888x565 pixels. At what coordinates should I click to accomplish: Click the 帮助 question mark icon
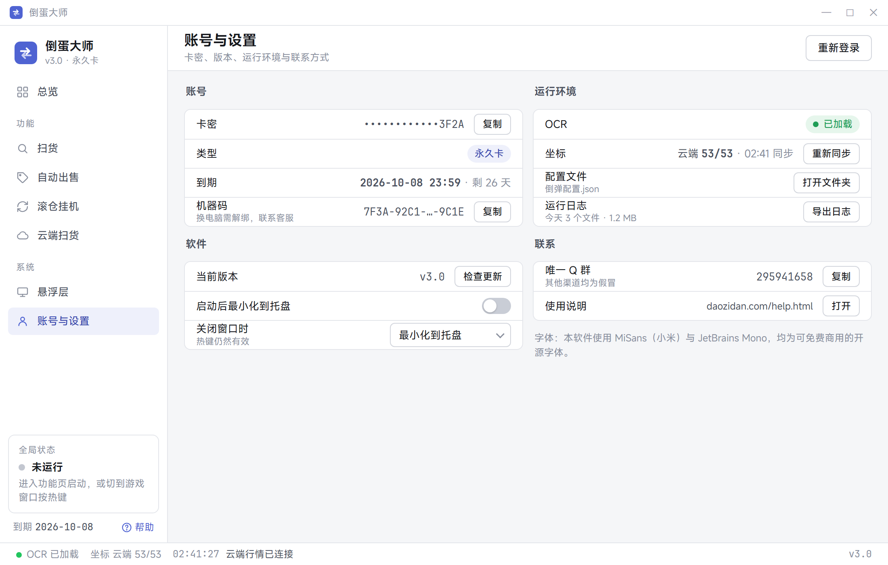(127, 527)
